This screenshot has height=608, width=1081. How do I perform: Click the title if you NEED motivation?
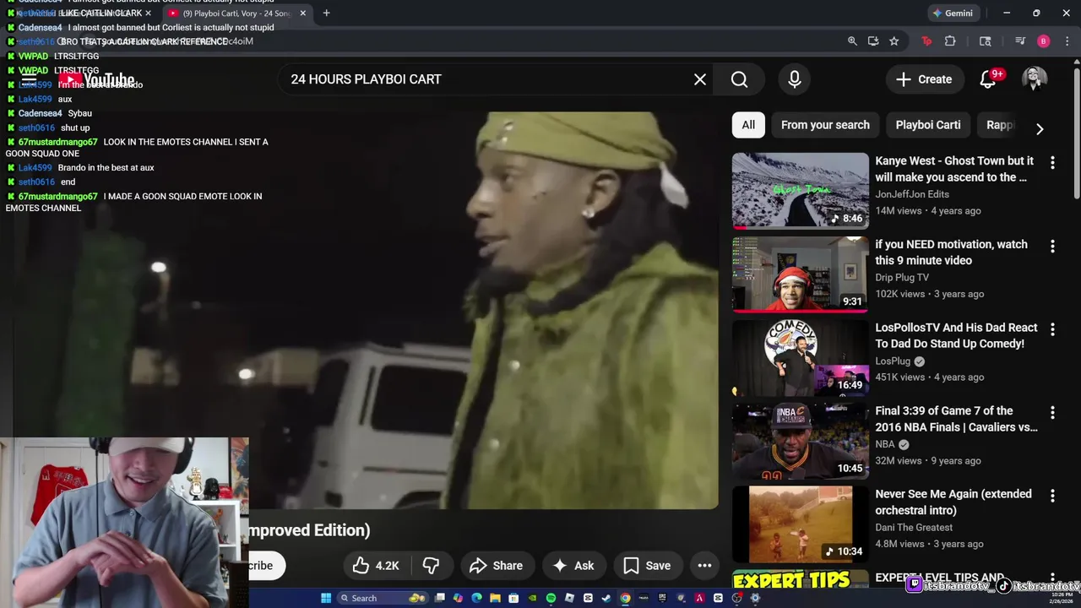coord(951,252)
